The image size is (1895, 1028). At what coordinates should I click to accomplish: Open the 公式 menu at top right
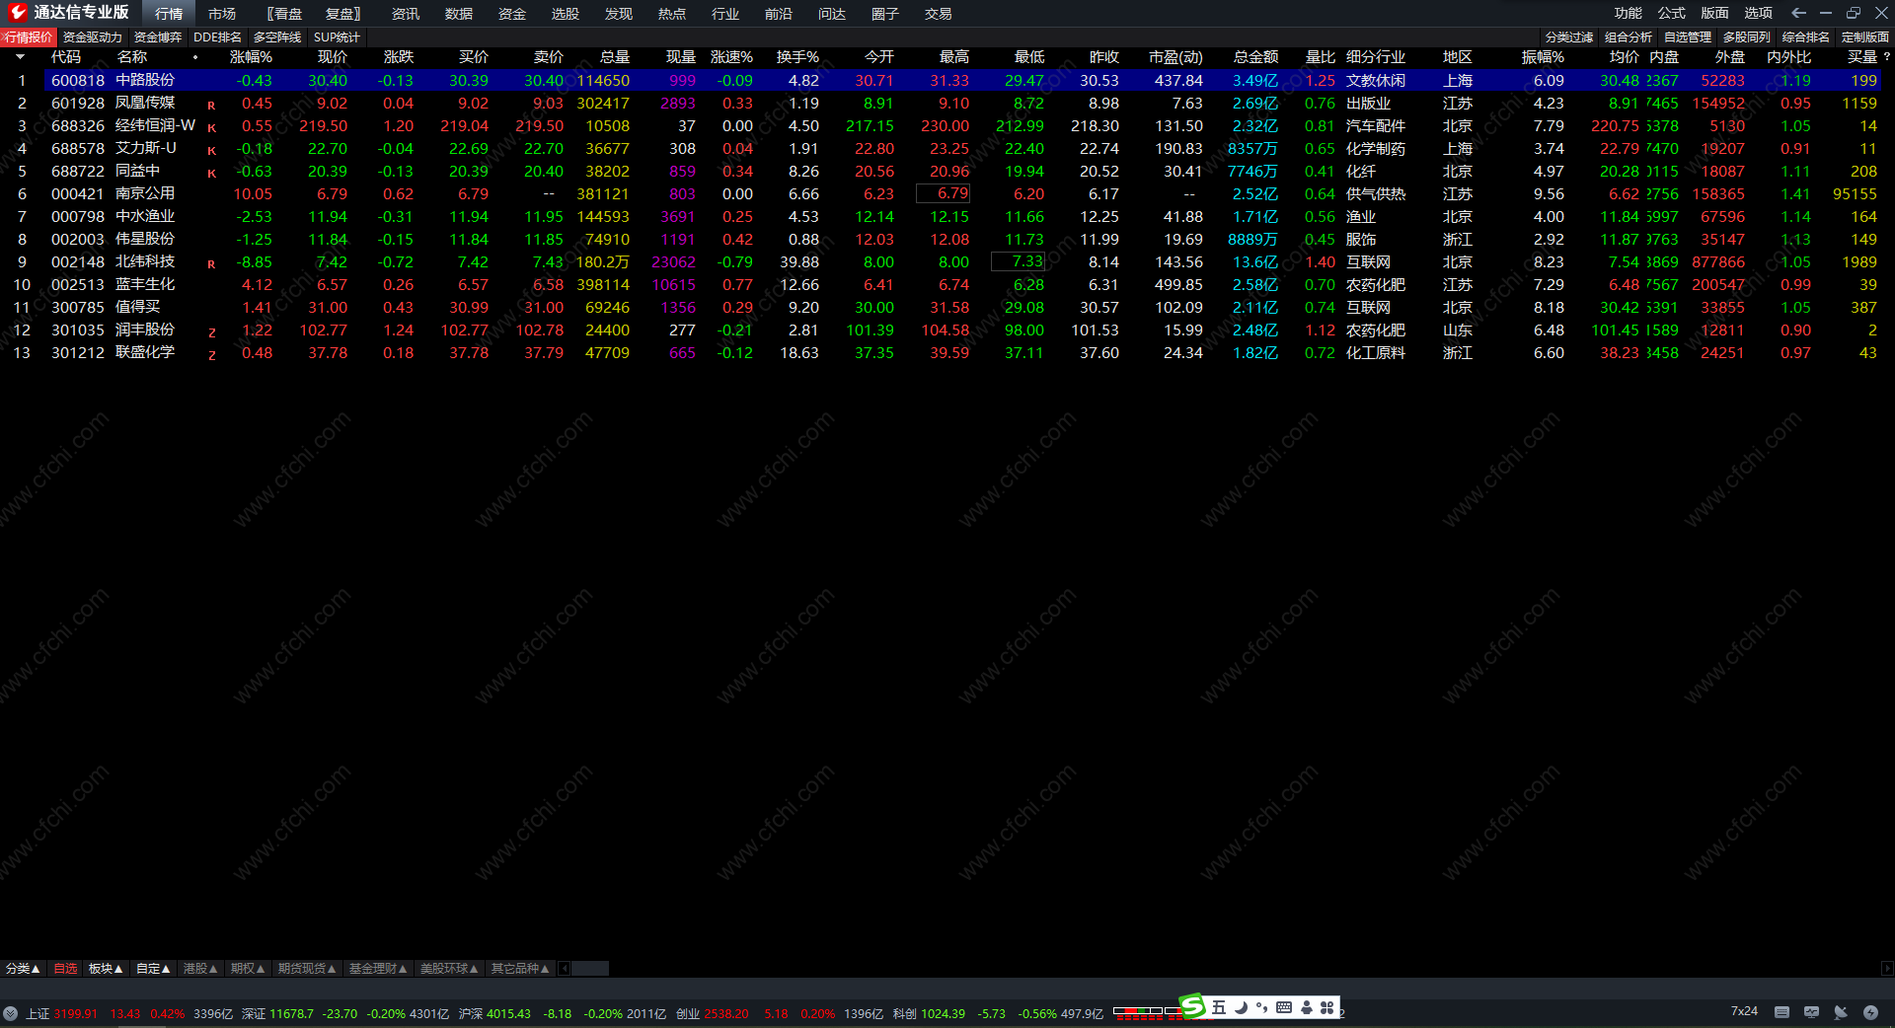[x=1672, y=13]
